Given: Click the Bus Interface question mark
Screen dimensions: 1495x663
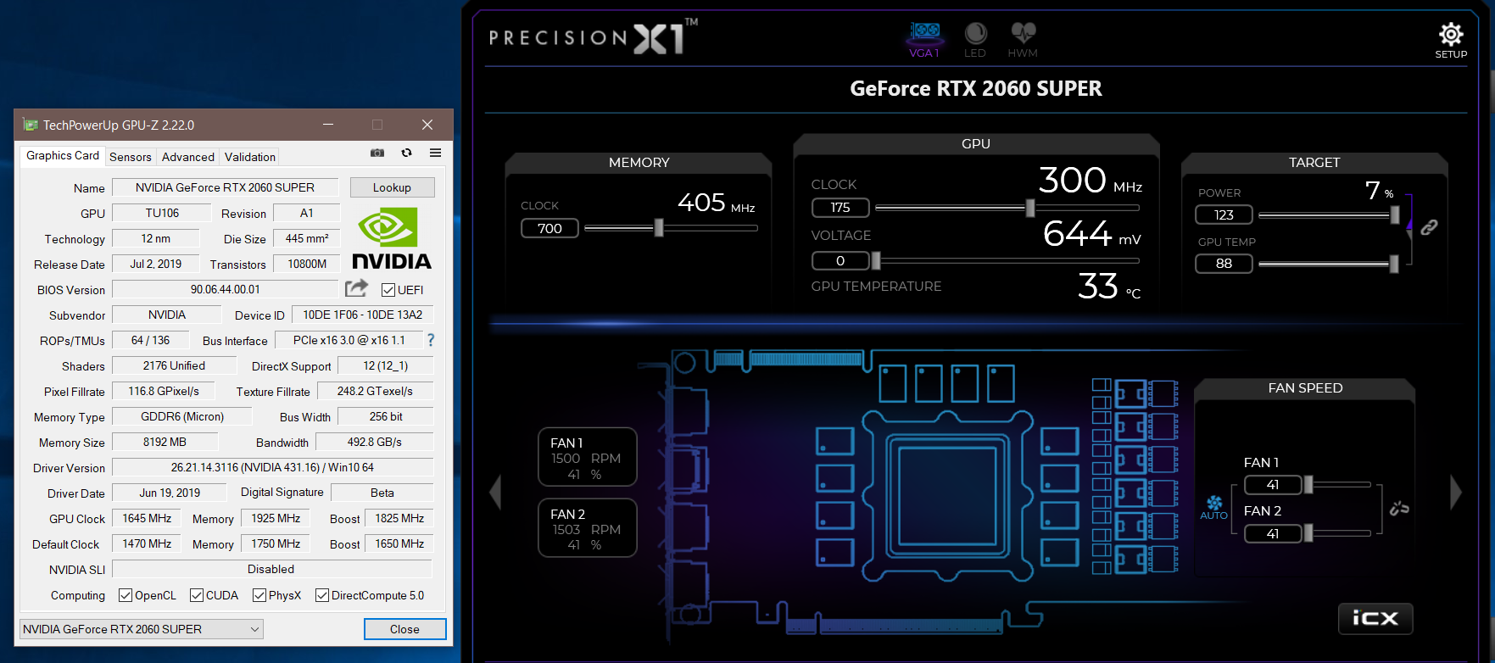Looking at the screenshot, I should [431, 340].
